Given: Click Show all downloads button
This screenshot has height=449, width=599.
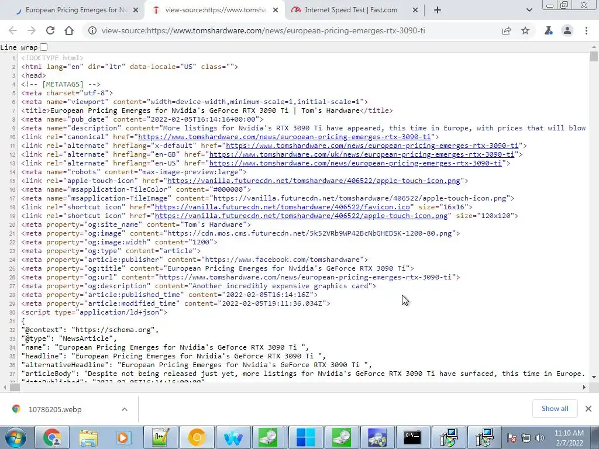Looking at the screenshot, I should click(555, 409).
